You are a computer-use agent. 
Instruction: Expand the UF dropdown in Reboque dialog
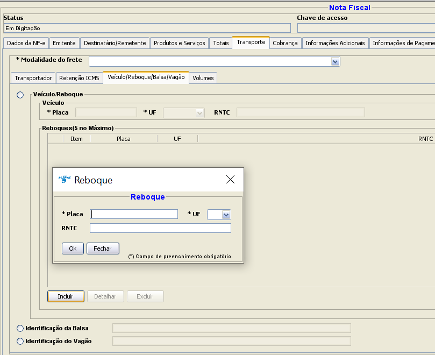point(226,215)
